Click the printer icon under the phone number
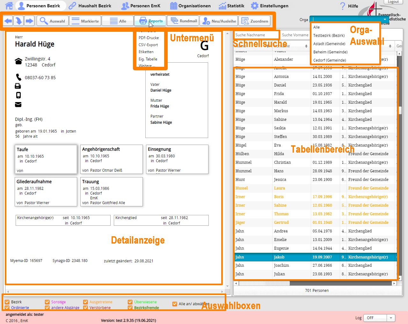This screenshot has height=324, width=408. [x=18, y=86]
